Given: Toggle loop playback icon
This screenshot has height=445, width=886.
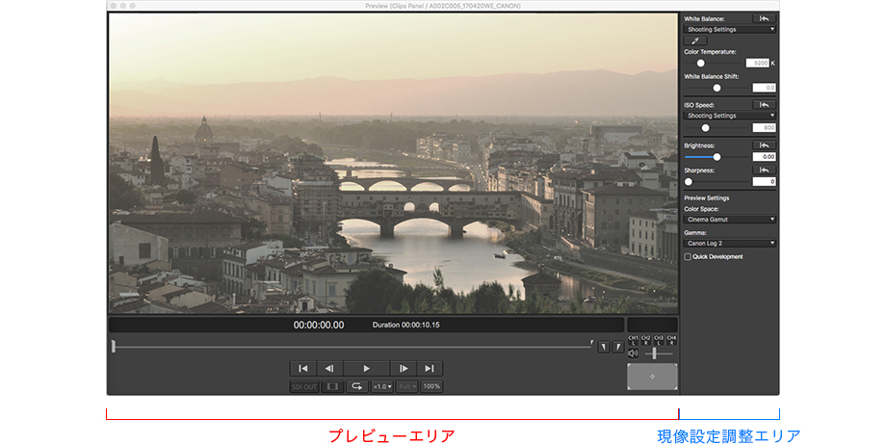Looking at the screenshot, I should [357, 386].
